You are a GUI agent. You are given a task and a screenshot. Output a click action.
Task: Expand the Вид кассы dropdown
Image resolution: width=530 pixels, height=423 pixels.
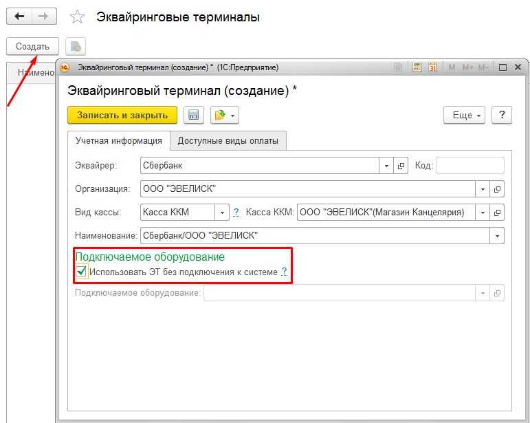222,213
